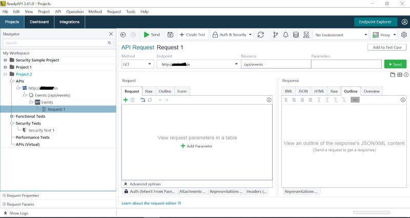
Task: Expand Request Properties panel
Action: [x=4, y=195]
